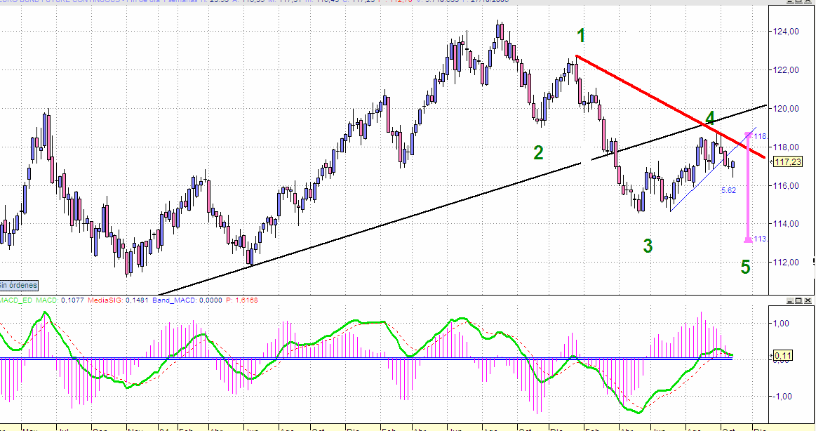Click the green wave label 4
Viewport: 816px width, 431px height.
(x=710, y=118)
